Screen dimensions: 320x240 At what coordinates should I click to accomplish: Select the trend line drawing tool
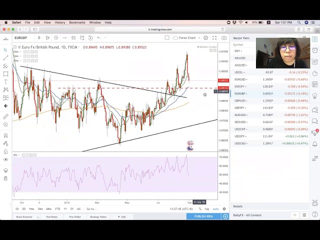coord(5,57)
